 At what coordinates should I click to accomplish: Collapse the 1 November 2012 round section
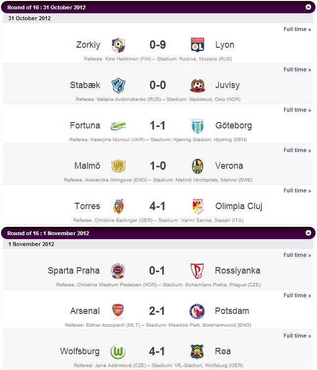point(308,233)
